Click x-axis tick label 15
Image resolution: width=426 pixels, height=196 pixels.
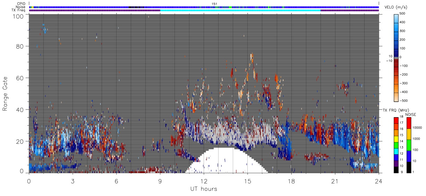point(248,181)
